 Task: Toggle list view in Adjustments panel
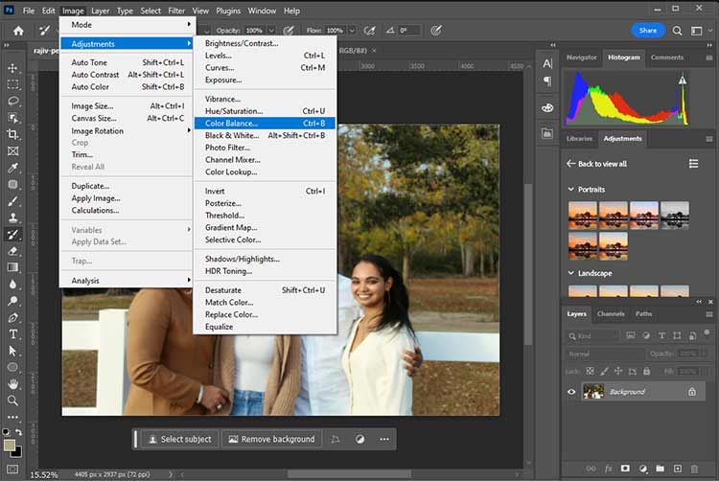click(x=693, y=164)
